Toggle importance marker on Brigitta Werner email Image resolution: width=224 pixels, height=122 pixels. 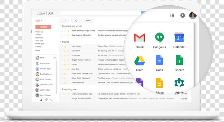[x=68, y=60]
